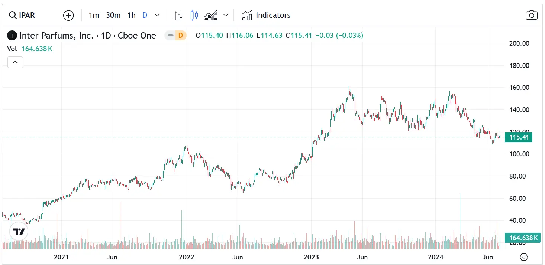Click the open value O115.40
The height and width of the screenshot is (265, 545).
click(x=209, y=36)
